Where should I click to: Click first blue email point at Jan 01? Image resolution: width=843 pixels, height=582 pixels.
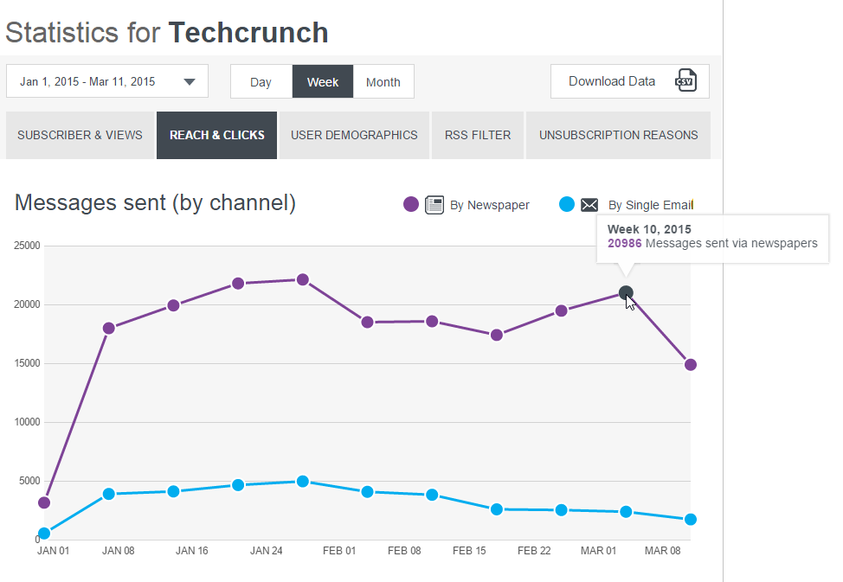pos(44,533)
